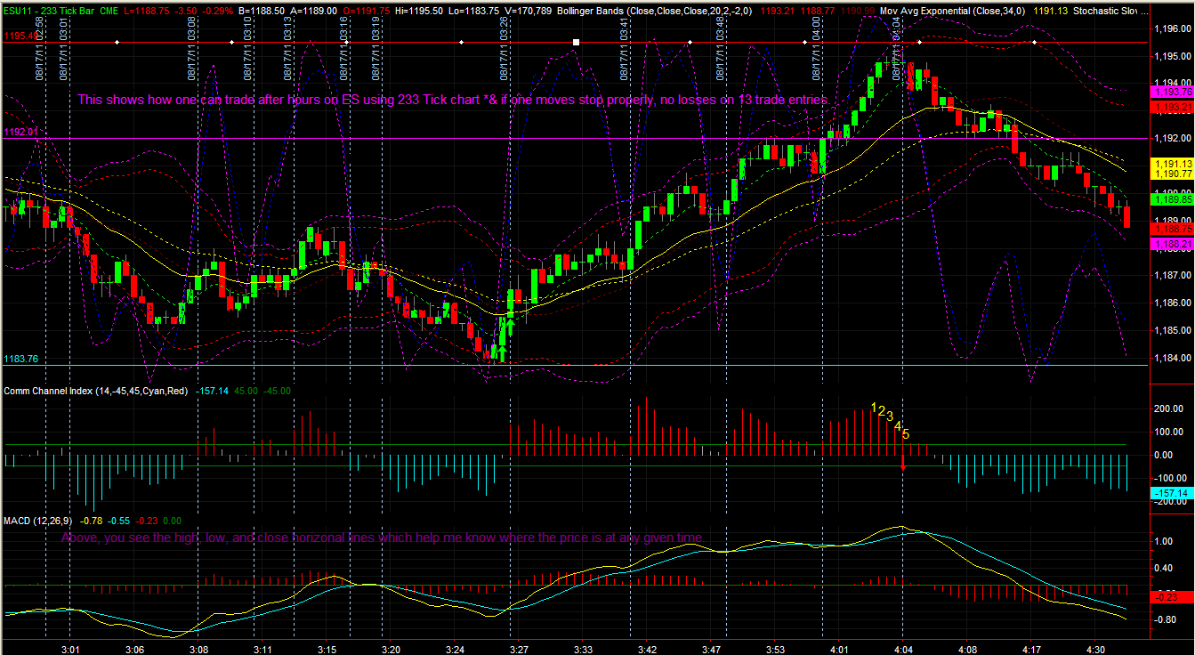Click the yellow number 1 annotation above CCI
The width and height of the screenshot is (1195, 655).
pyautogui.click(x=874, y=407)
